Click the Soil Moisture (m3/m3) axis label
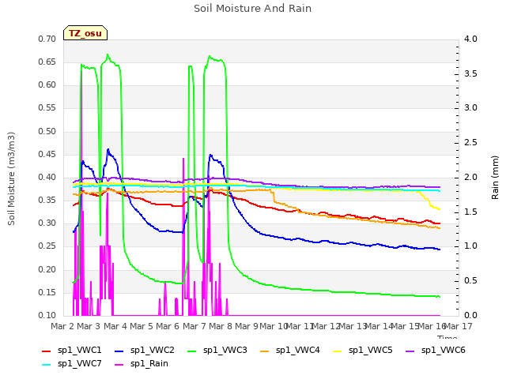This screenshot has height=379, width=506. click(11, 178)
